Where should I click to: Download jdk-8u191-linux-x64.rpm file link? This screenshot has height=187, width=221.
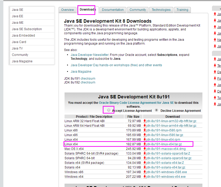(163, 140)
